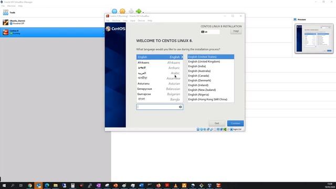
Task: Open the Command Prompt icon in the taskbar
Action: point(150,185)
